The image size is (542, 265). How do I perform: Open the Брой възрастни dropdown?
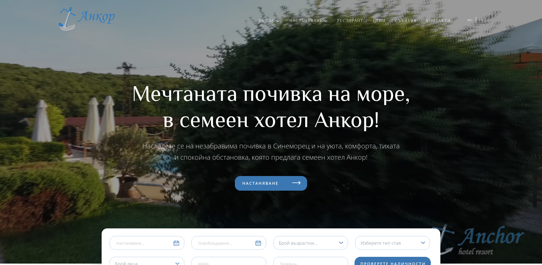tap(311, 243)
